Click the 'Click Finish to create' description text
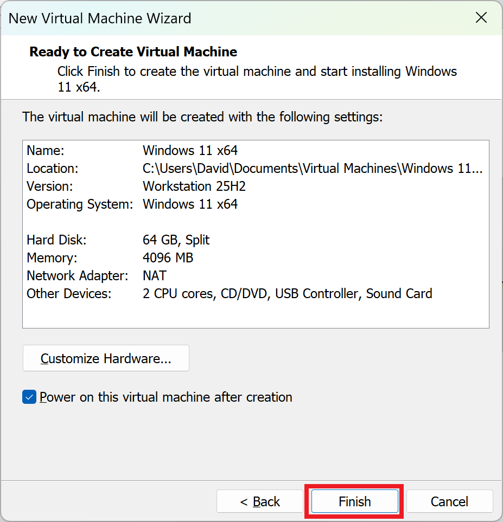Viewport: 503px width, 522px height. point(257,72)
